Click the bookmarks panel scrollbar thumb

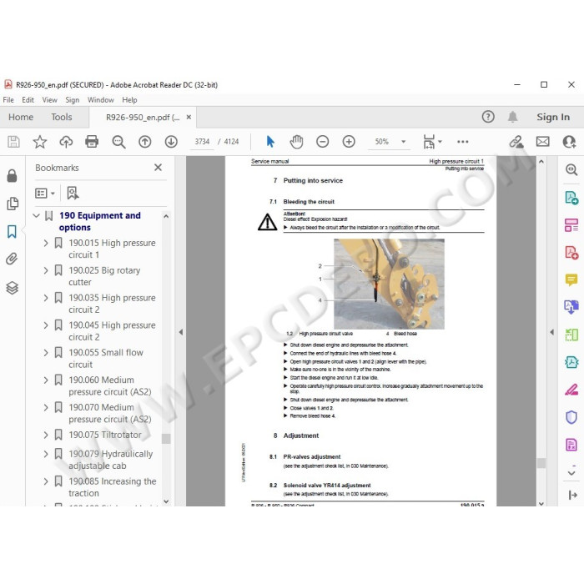click(166, 438)
